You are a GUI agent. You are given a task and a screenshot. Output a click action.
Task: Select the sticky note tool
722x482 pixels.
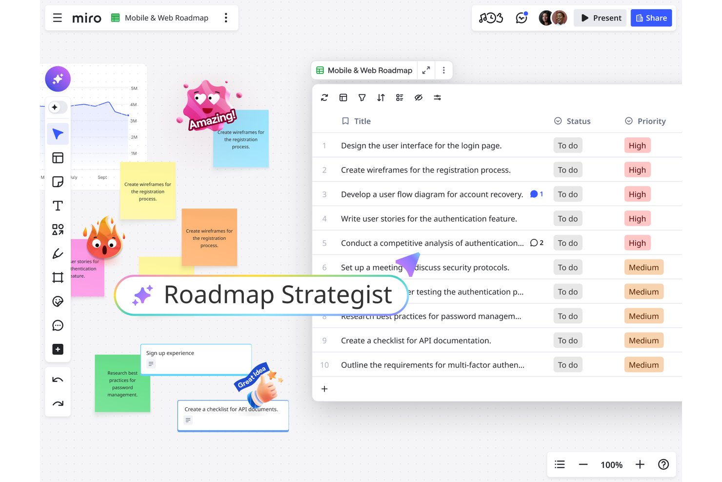coord(58,182)
